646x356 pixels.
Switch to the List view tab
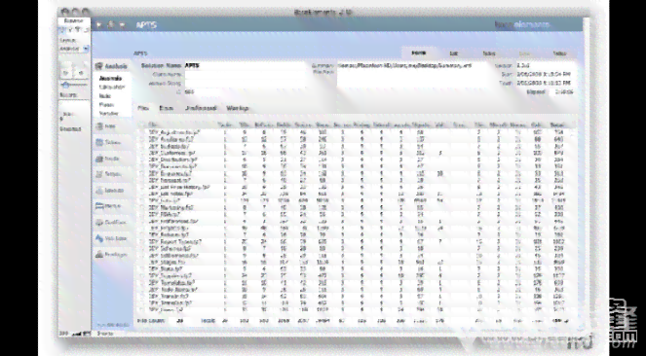point(454,53)
